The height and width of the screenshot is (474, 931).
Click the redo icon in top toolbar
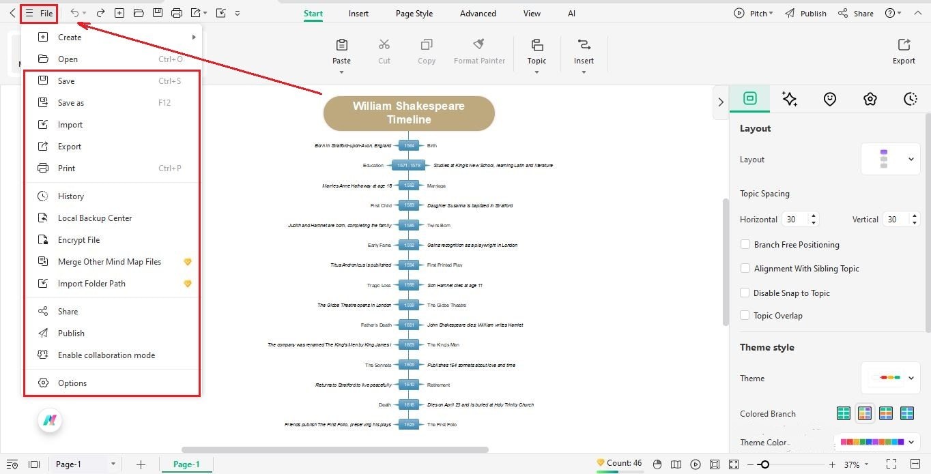[x=100, y=13]
